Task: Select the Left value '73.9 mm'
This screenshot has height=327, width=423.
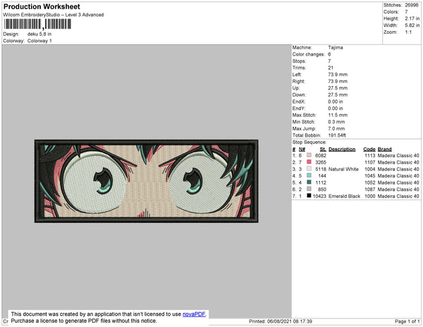Action: coord(338,75)
